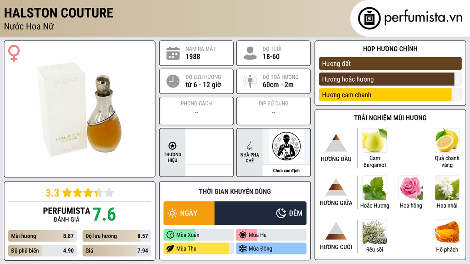
Task: Click the sillage icon beside Độ toả hương
Action: [x=250, y=81]
